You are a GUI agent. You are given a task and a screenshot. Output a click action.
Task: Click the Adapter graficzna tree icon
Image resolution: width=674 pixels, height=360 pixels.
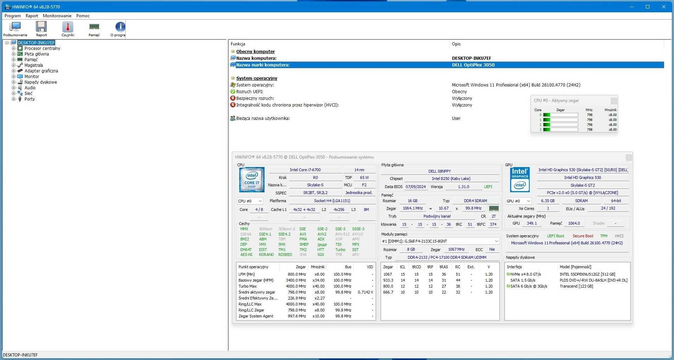point(20,71)
